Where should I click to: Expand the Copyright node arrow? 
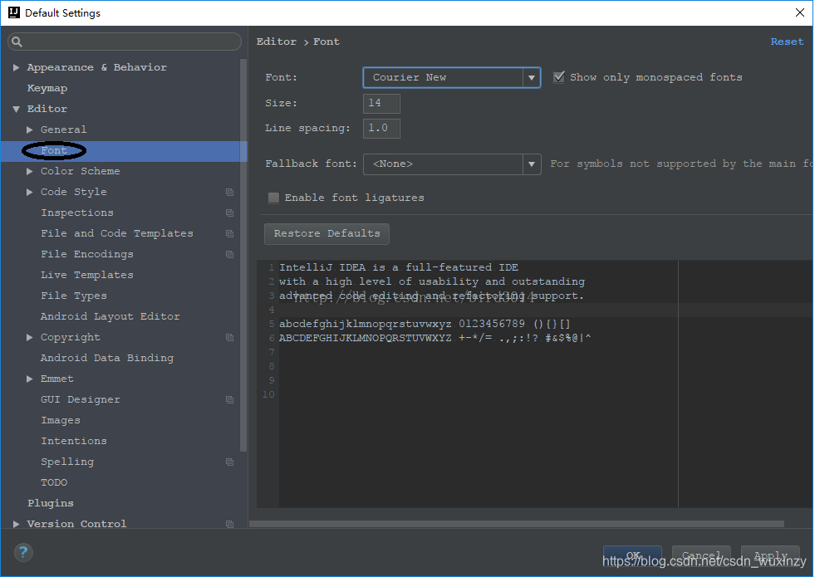(x=30, y=338)
